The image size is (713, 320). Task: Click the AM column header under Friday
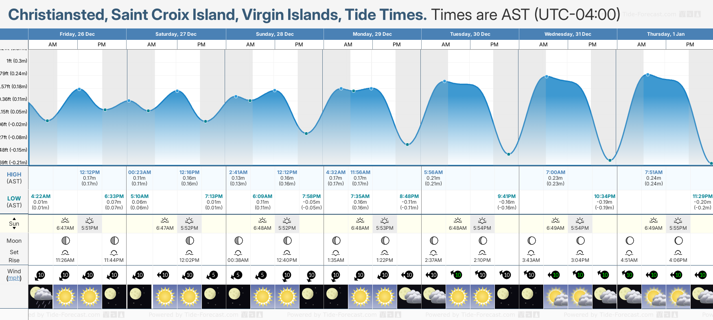(x=53, y=45)
